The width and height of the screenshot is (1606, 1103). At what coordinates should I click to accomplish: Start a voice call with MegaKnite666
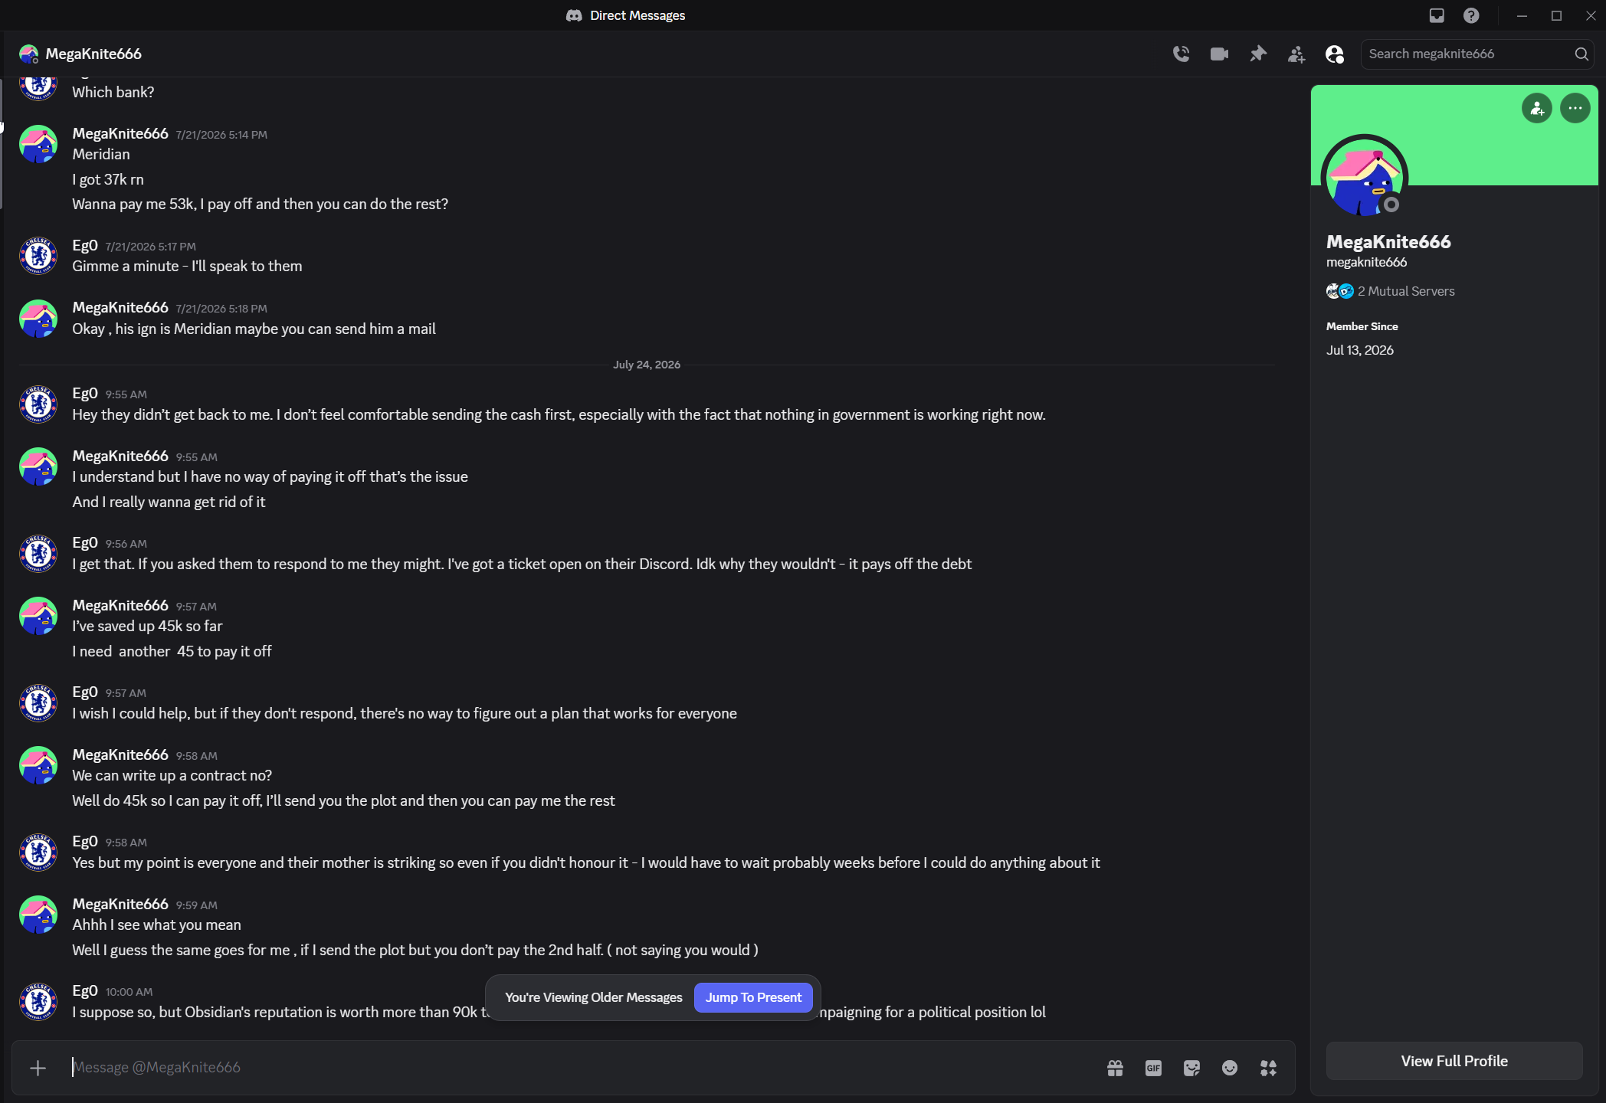pyautogui.click(x=1181, y=54)
